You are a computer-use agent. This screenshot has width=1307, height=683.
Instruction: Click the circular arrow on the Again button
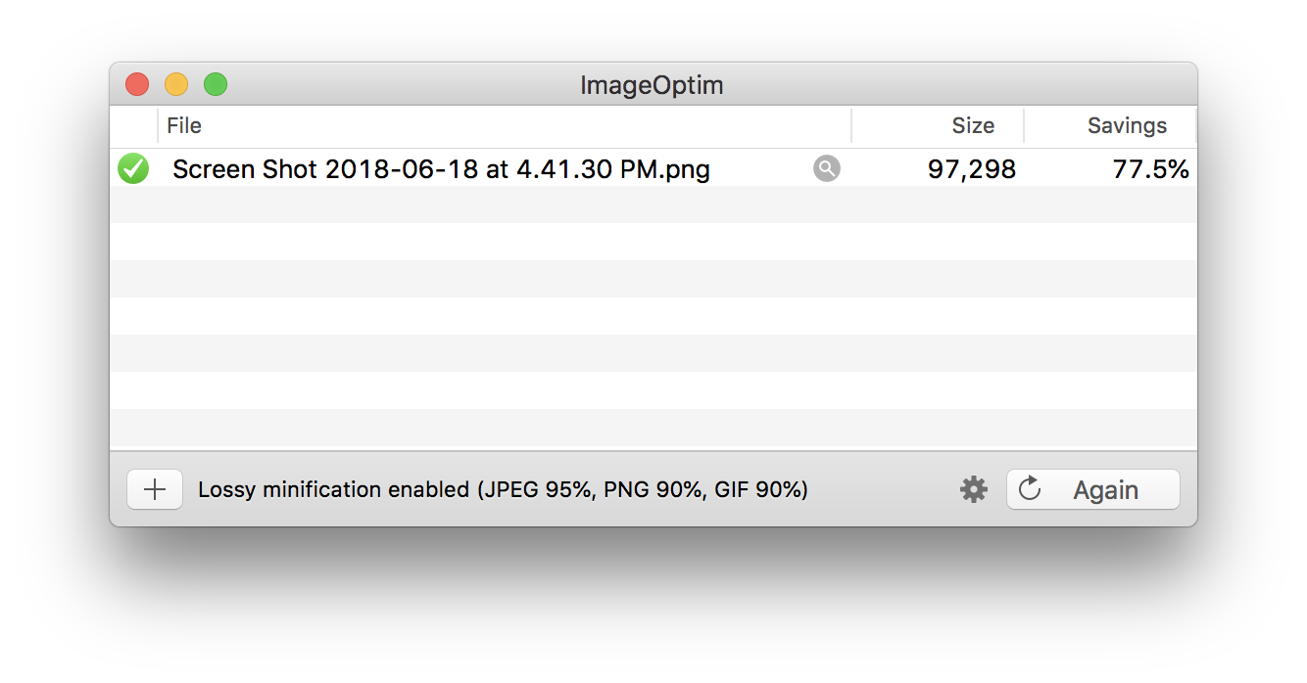1030,488
